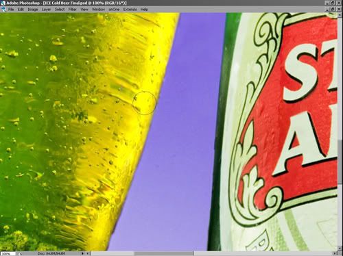Open the View menu

point(84,10)
